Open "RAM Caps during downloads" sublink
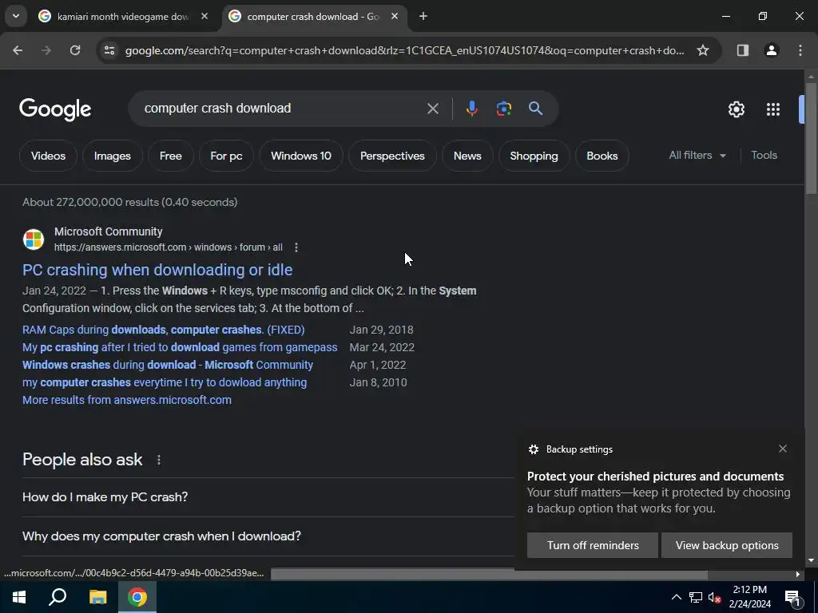This screenshot has width=818, height=613. [163, 330]
